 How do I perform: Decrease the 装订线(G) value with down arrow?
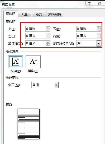coord(48,44)
